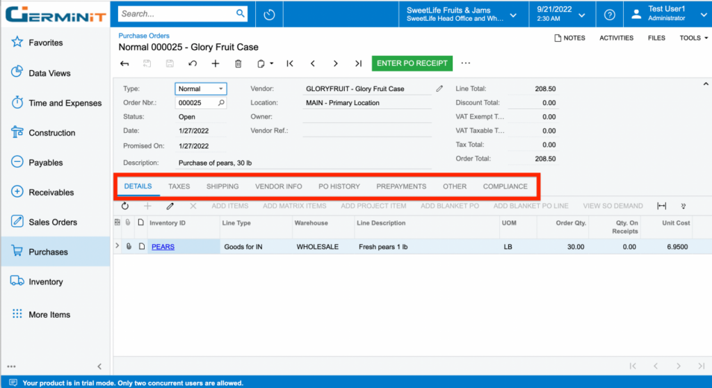Open Purchases in the sidebar
The height and width of the screenshot is (388, 712).
pos(48,252)
